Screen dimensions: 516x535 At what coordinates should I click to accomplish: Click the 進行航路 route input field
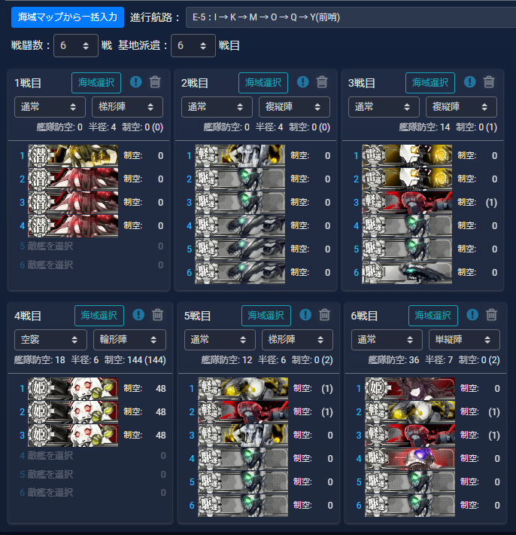tap(351, 17)
